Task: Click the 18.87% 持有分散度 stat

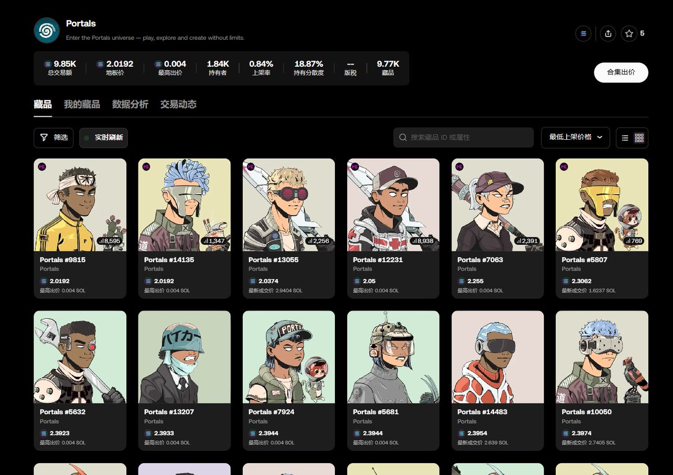Action: click(308, 68)
